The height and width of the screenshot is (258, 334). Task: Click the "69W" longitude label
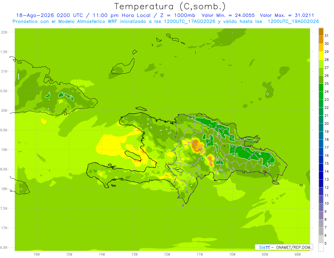265,254
